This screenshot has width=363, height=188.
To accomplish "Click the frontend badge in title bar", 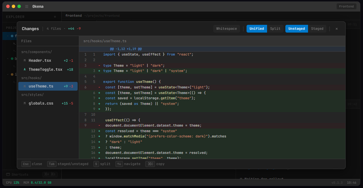I will 346,7.
